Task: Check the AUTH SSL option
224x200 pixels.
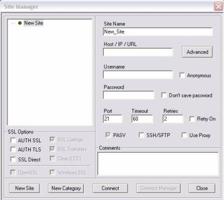Action: 13,140
